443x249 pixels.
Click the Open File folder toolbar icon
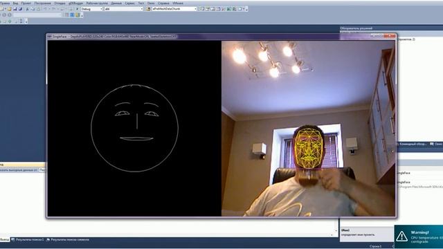pyautogui.click(x=9, y=9)
